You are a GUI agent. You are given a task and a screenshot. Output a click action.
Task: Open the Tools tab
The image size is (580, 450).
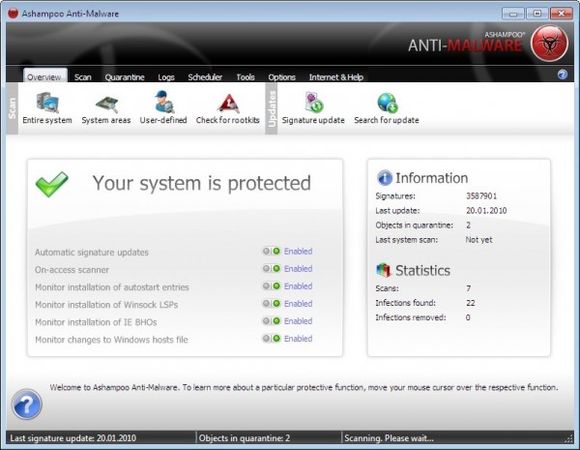[x=246, y=77]
